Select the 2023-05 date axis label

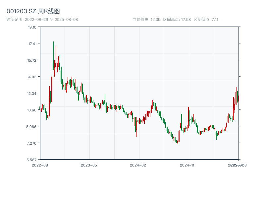[x=89, y=165]
